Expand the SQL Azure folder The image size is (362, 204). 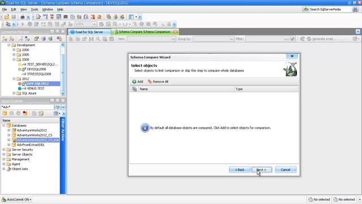click(14, 93)
